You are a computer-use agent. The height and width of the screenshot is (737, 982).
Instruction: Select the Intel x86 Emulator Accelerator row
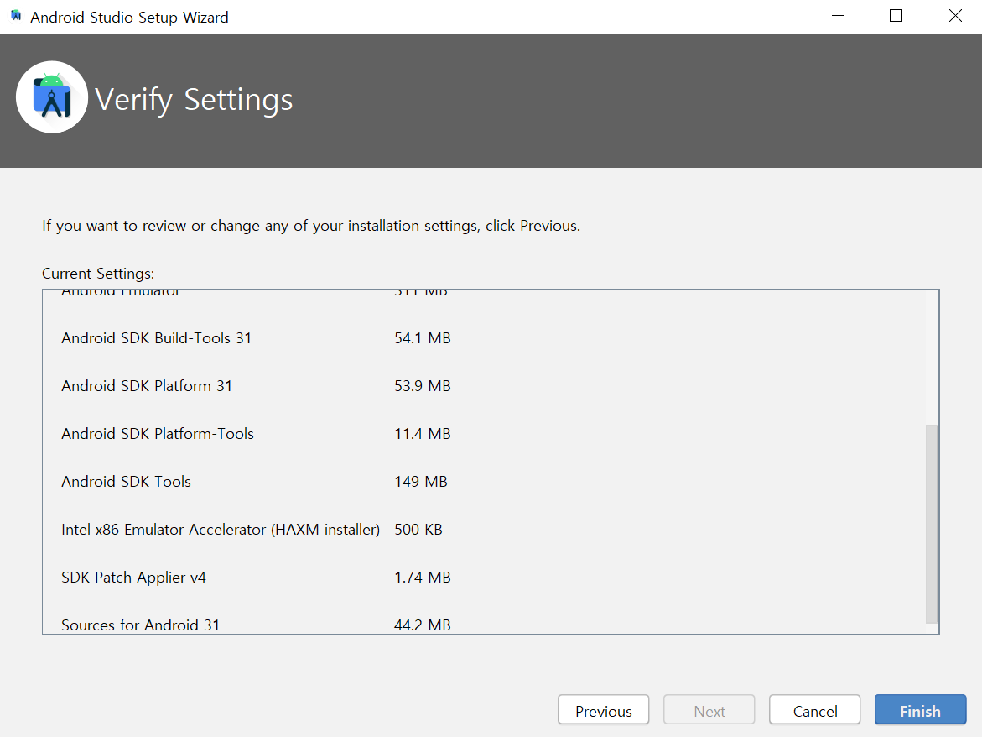coord(252,530)
